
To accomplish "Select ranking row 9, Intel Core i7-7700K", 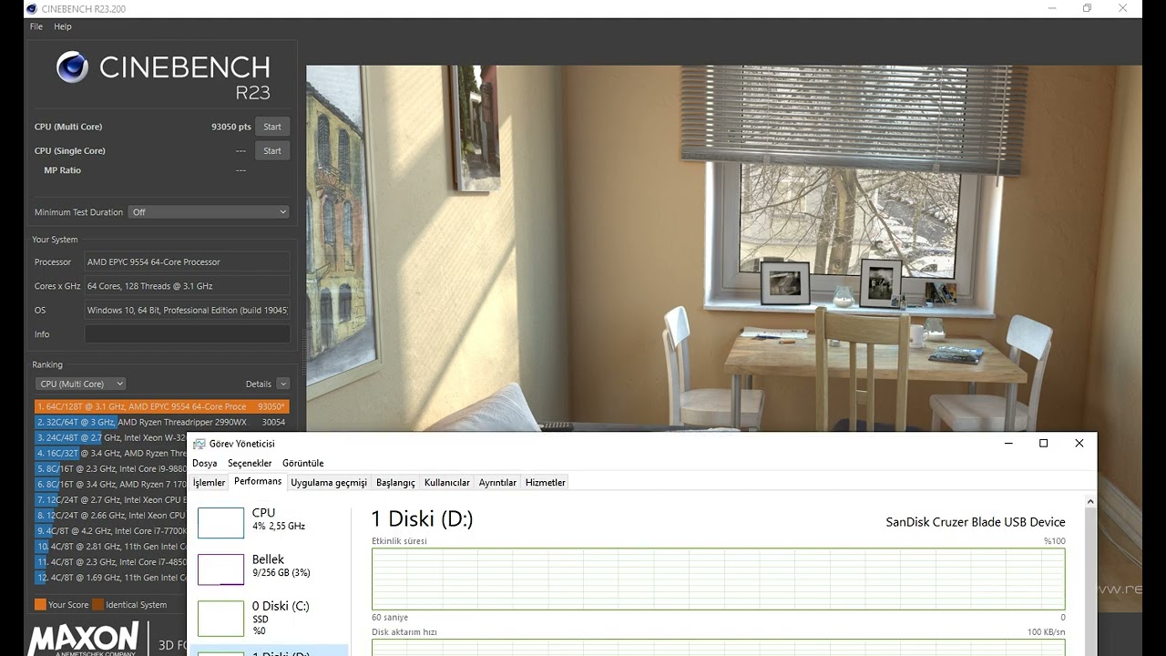I will click(x=110, y=530).
